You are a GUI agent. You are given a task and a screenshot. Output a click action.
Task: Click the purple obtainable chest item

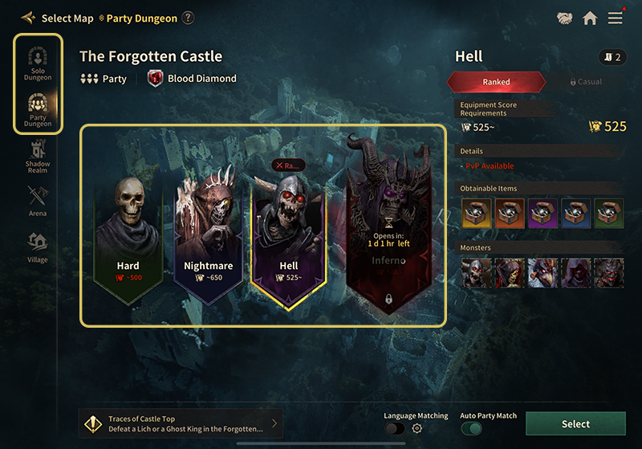pos(542,214)
